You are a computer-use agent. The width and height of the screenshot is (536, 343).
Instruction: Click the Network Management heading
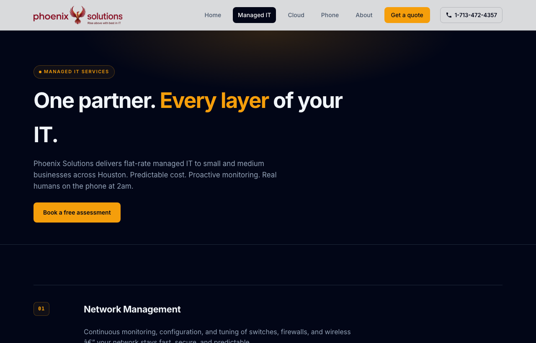point(132,310)
